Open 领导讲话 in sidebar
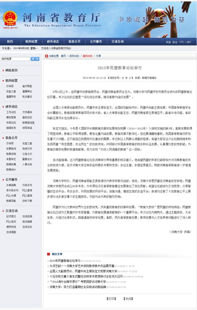This screenshot has height=310, width=197. tap(27, 128)
